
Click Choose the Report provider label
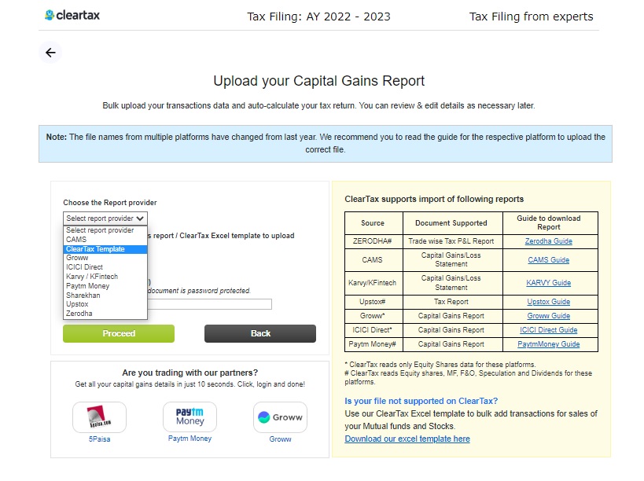(109, 203)
